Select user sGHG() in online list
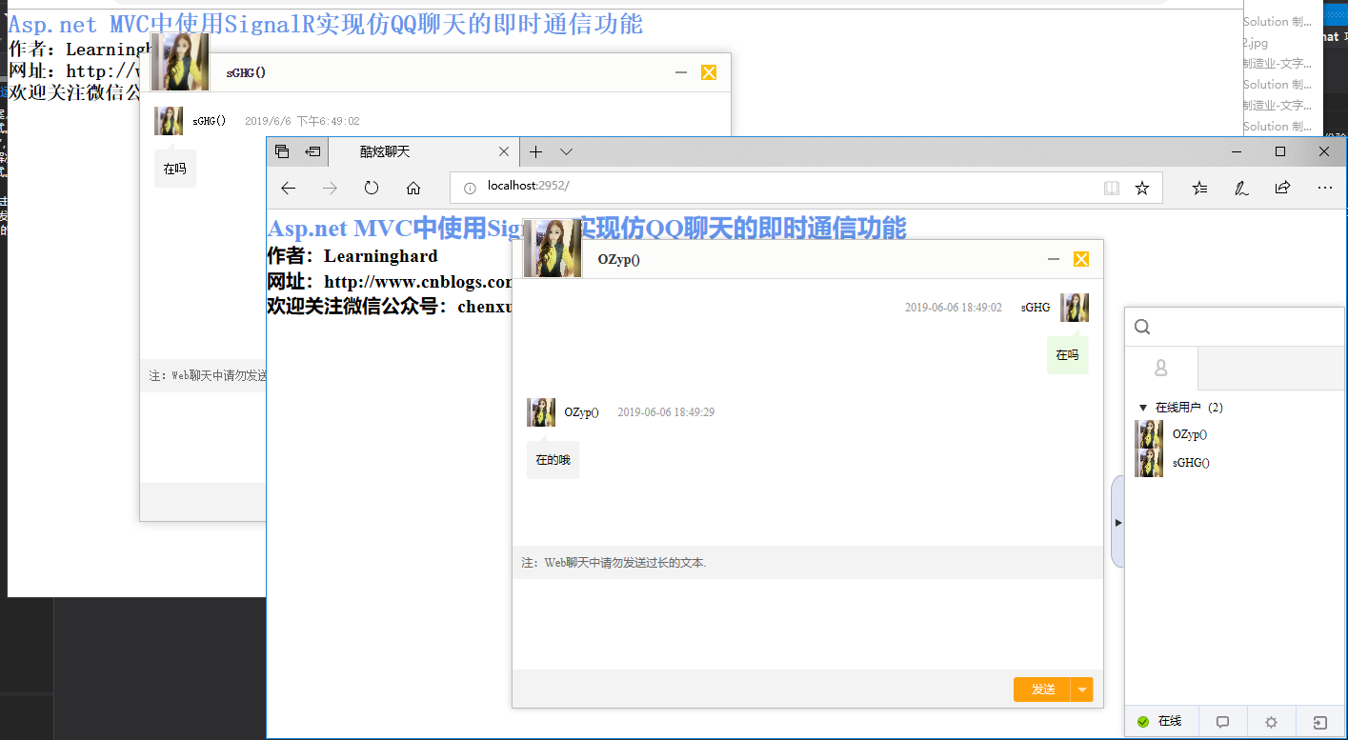Screen dimensions: 1348x740 [x=1235, y=463]
